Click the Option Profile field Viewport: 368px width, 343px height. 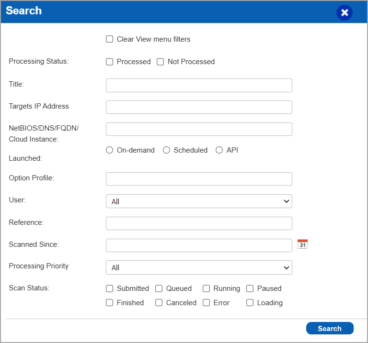pos(199,179)
